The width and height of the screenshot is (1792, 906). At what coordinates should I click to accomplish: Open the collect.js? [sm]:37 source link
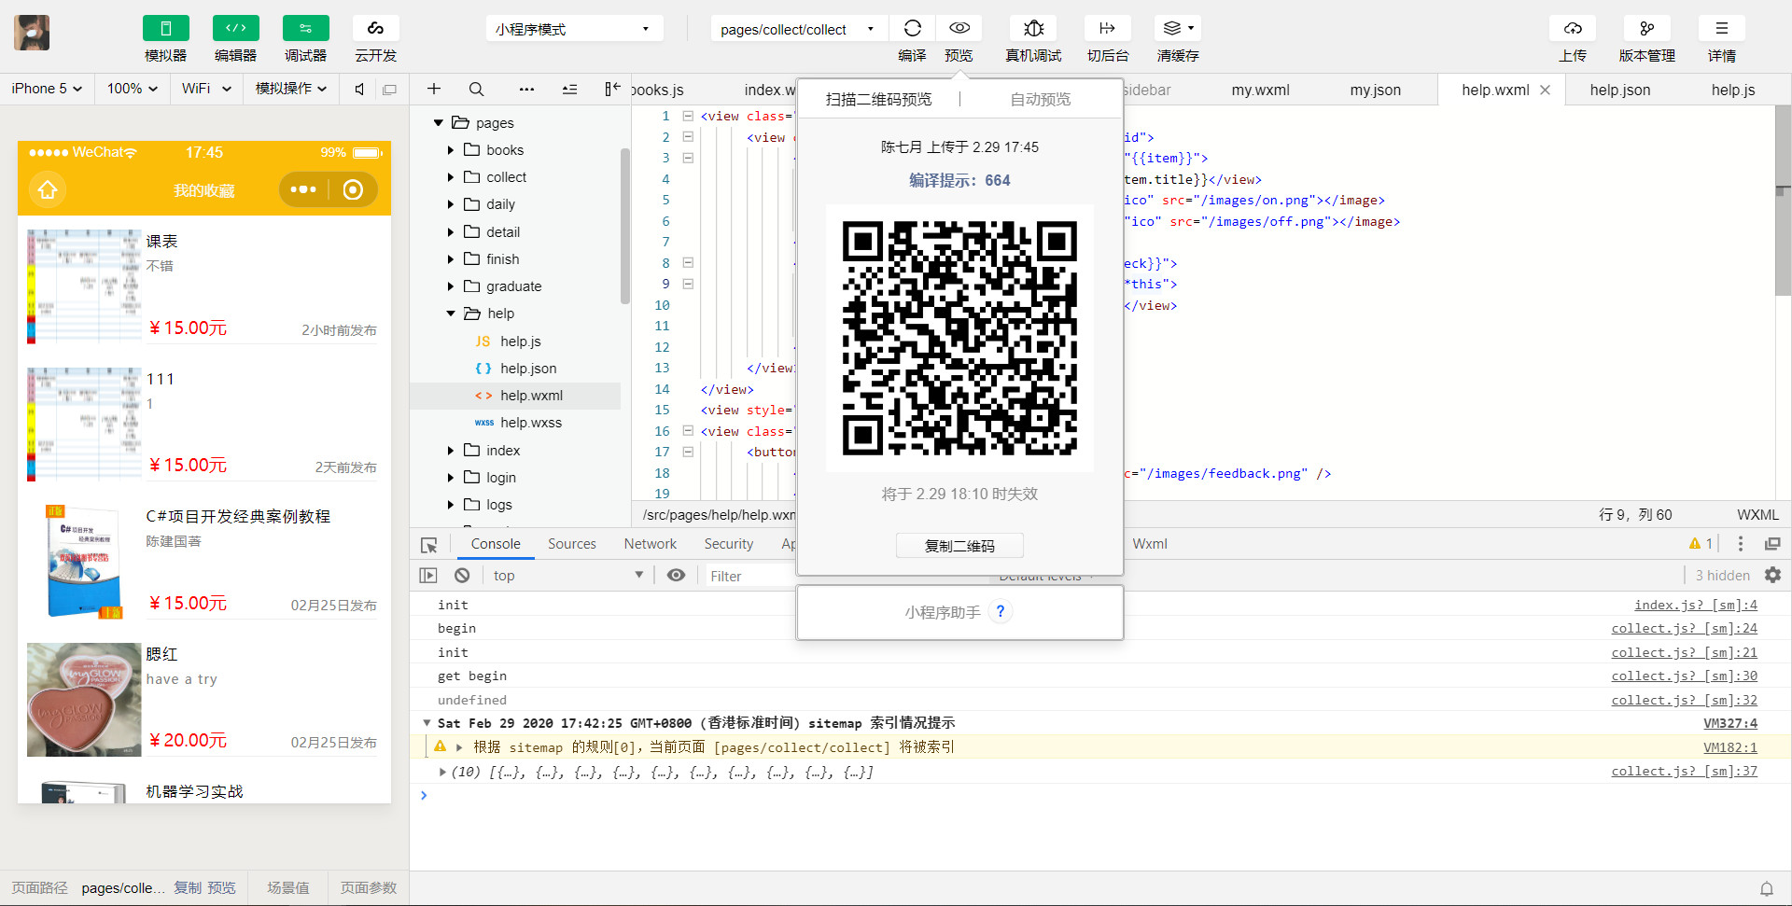click(1684, 772)
